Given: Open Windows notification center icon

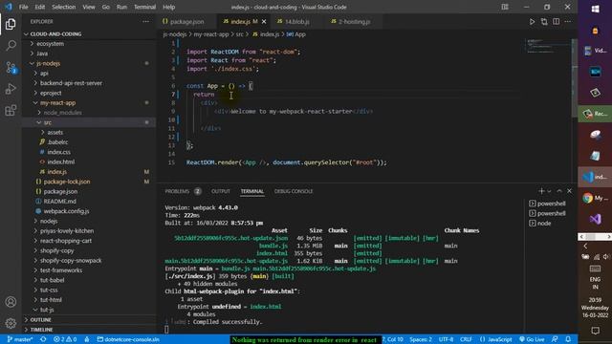Looking at the screenshot, I should [x=595, y=331].
